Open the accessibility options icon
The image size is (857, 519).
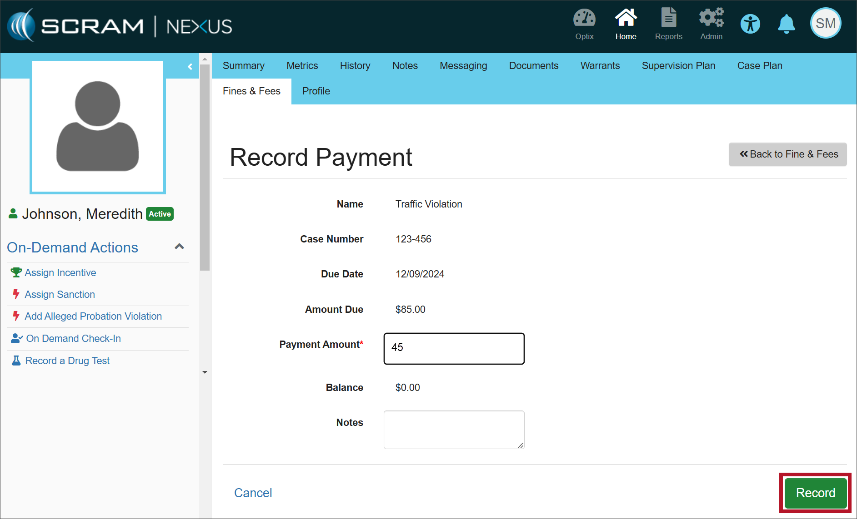pyautogui.click(x=750, y=24)
